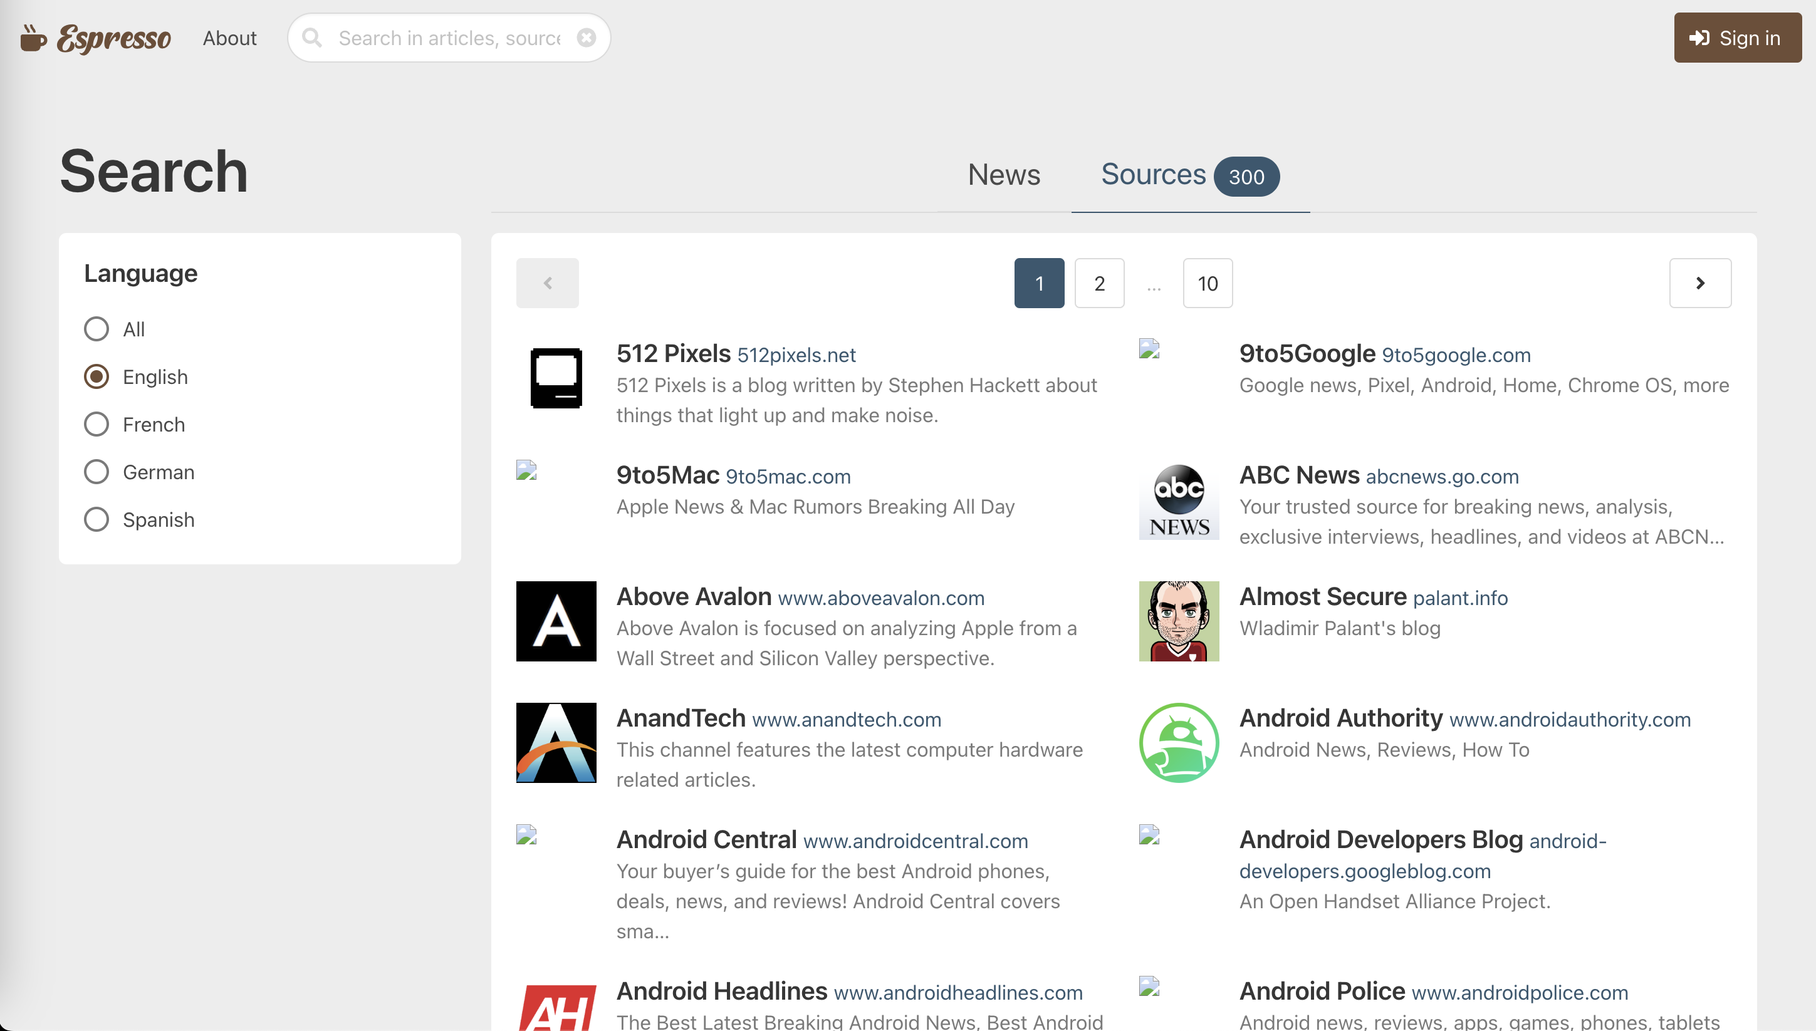Open the Almost Secure source title
1816x1031 pixels.
(x=1322, y=596)
